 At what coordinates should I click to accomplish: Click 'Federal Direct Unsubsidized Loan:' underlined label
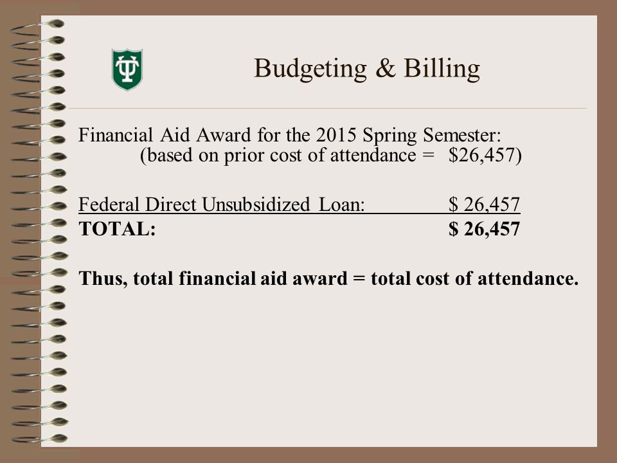pyautogui.click(x=222, y=204)
